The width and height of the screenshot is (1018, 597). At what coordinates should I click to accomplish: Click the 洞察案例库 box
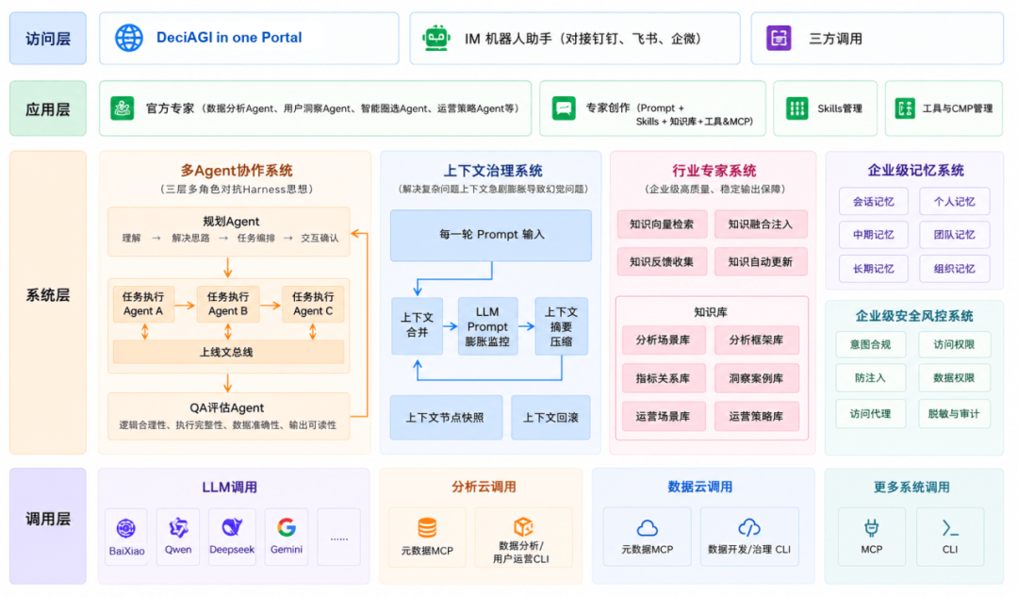(756, 378)
